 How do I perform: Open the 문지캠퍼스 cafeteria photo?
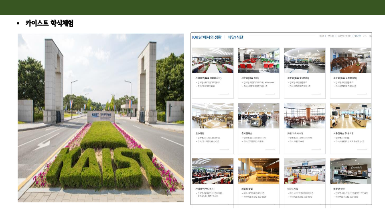pyautogui.click(x=259, y=116)
